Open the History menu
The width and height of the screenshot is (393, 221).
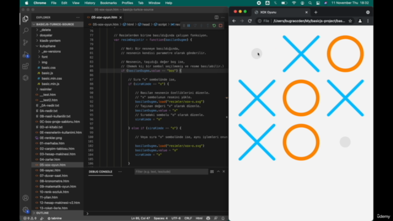point(90,3)
